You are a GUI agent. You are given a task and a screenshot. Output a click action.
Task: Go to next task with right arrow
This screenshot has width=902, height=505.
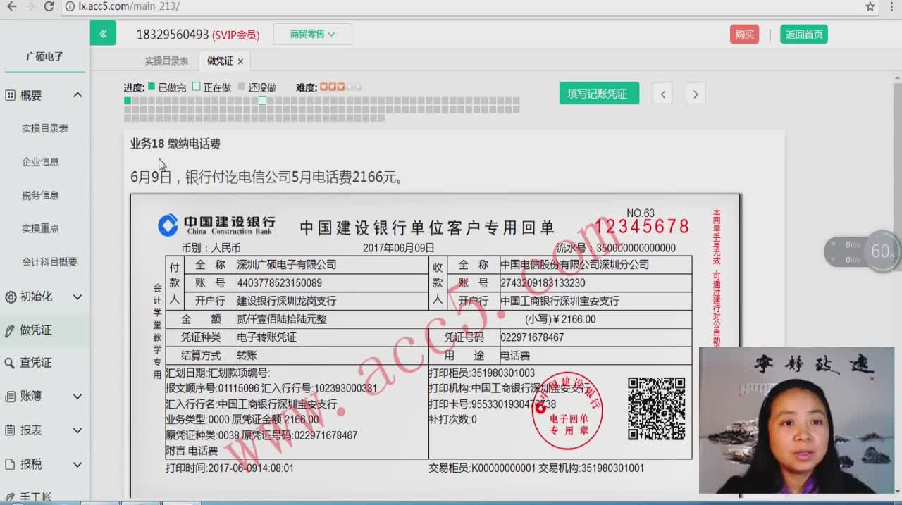(696, 94)
